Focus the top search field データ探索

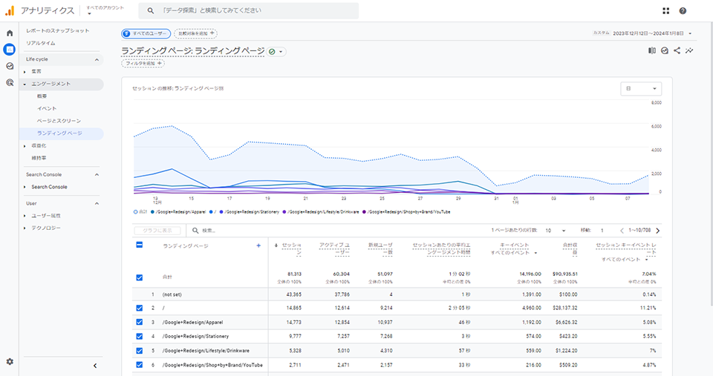tap(248, 10)
